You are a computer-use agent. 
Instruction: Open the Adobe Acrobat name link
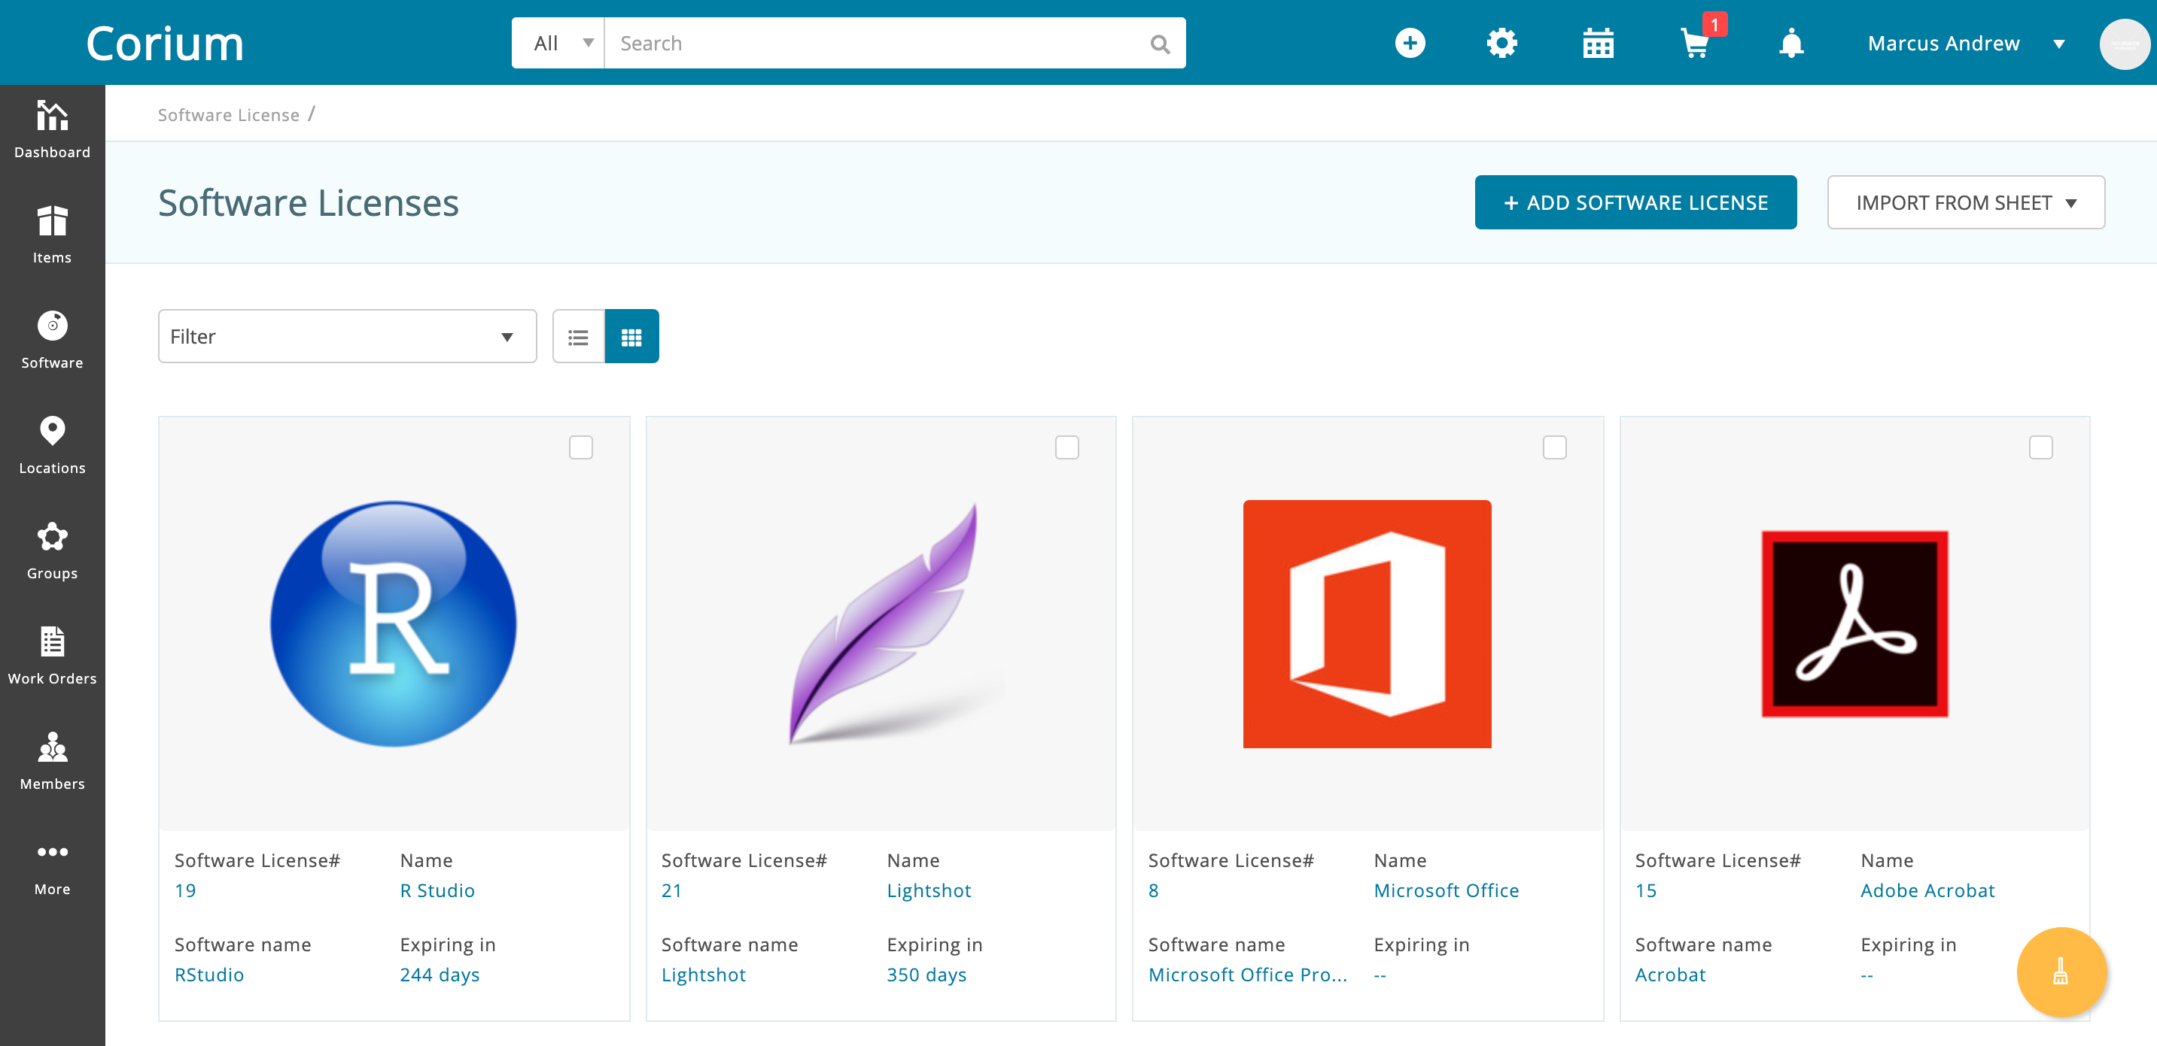pyautogui.click(x=1927, y=890)
